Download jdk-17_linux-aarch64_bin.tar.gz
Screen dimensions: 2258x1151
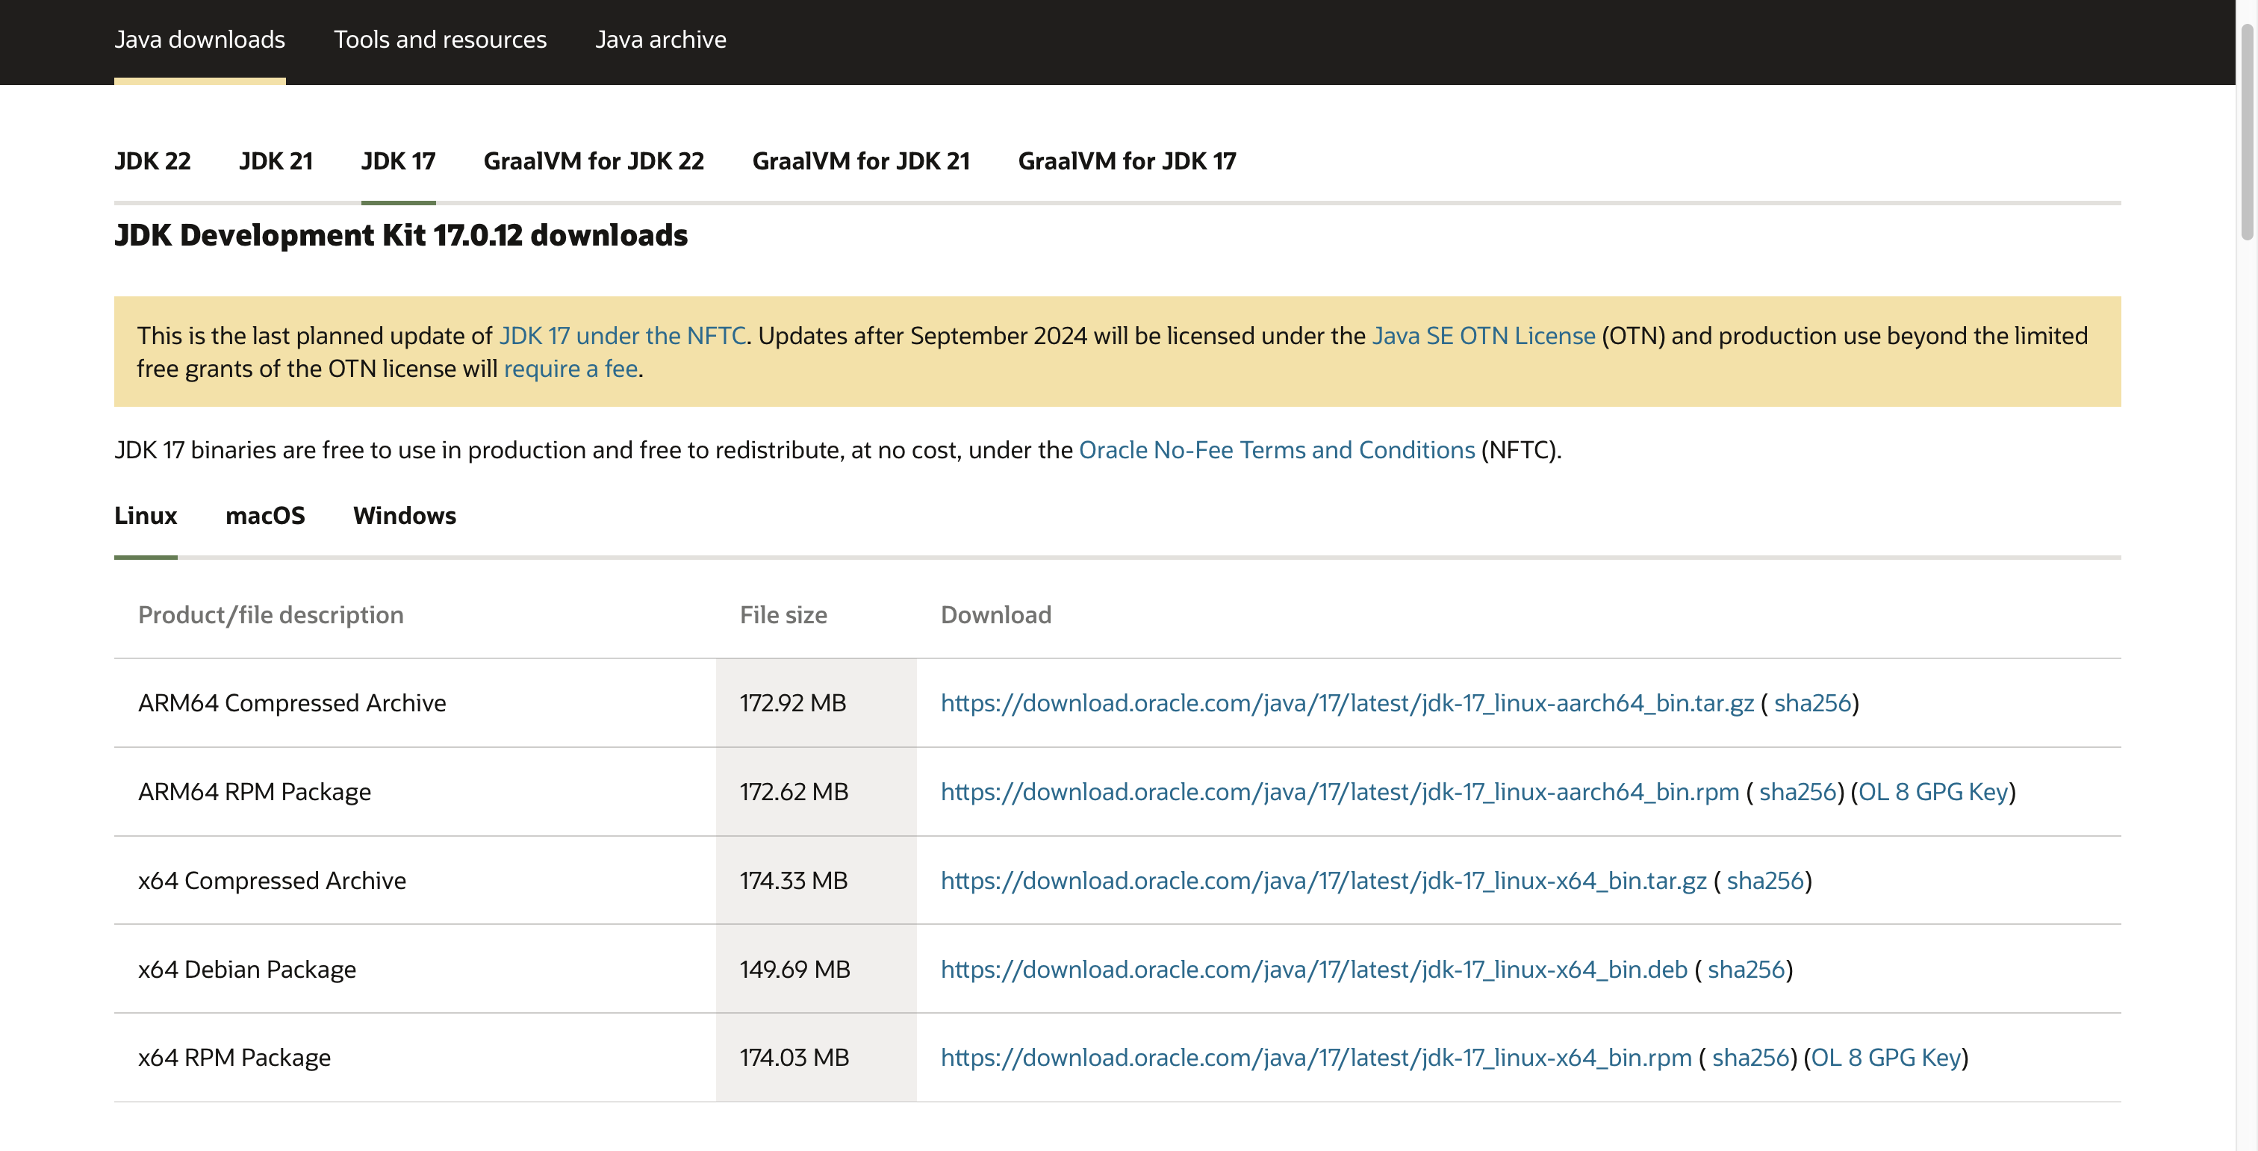[x=1347, y=702]
